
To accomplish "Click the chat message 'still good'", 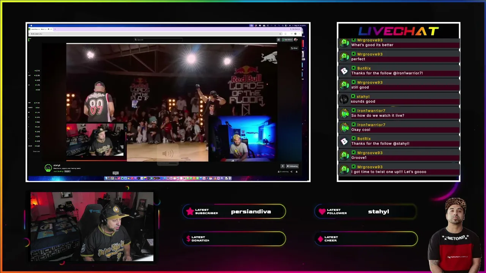I will [x=360, y=87].
